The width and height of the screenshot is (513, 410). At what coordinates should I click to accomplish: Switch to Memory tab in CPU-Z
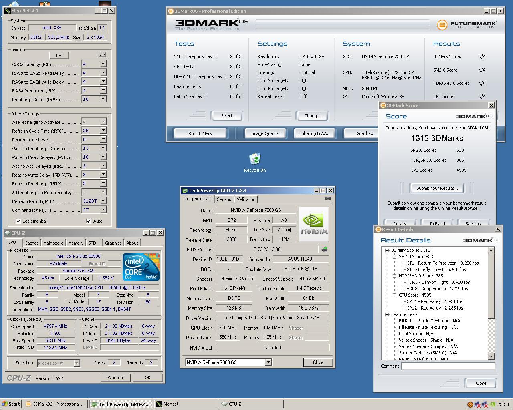pyautogui.click(x=75, y=243)
